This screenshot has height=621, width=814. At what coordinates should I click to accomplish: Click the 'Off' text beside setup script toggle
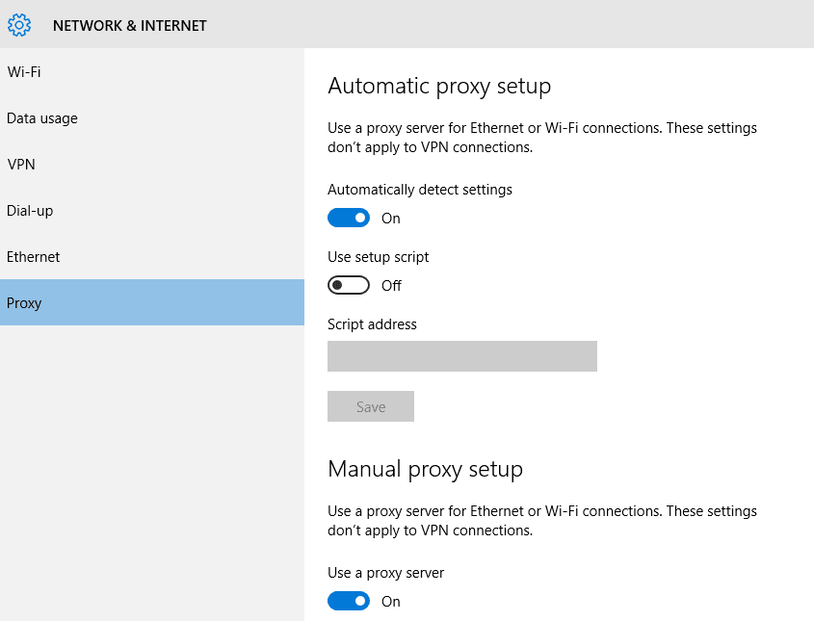[391, 286]
